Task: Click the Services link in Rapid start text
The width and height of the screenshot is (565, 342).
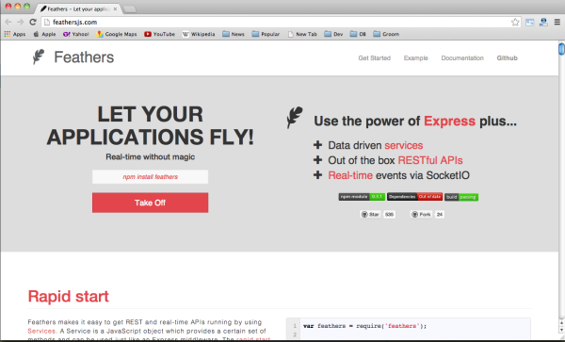Action: coord(41,331)
